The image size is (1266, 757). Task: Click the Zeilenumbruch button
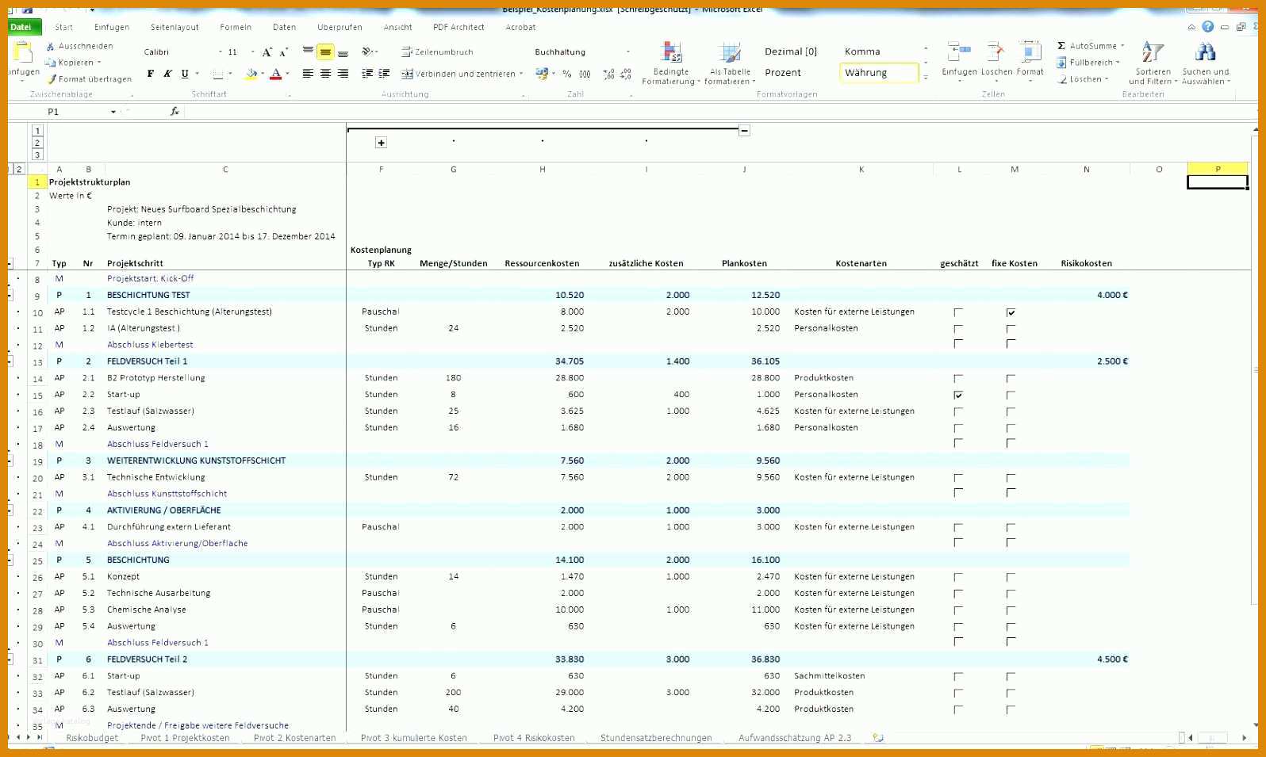437,52
